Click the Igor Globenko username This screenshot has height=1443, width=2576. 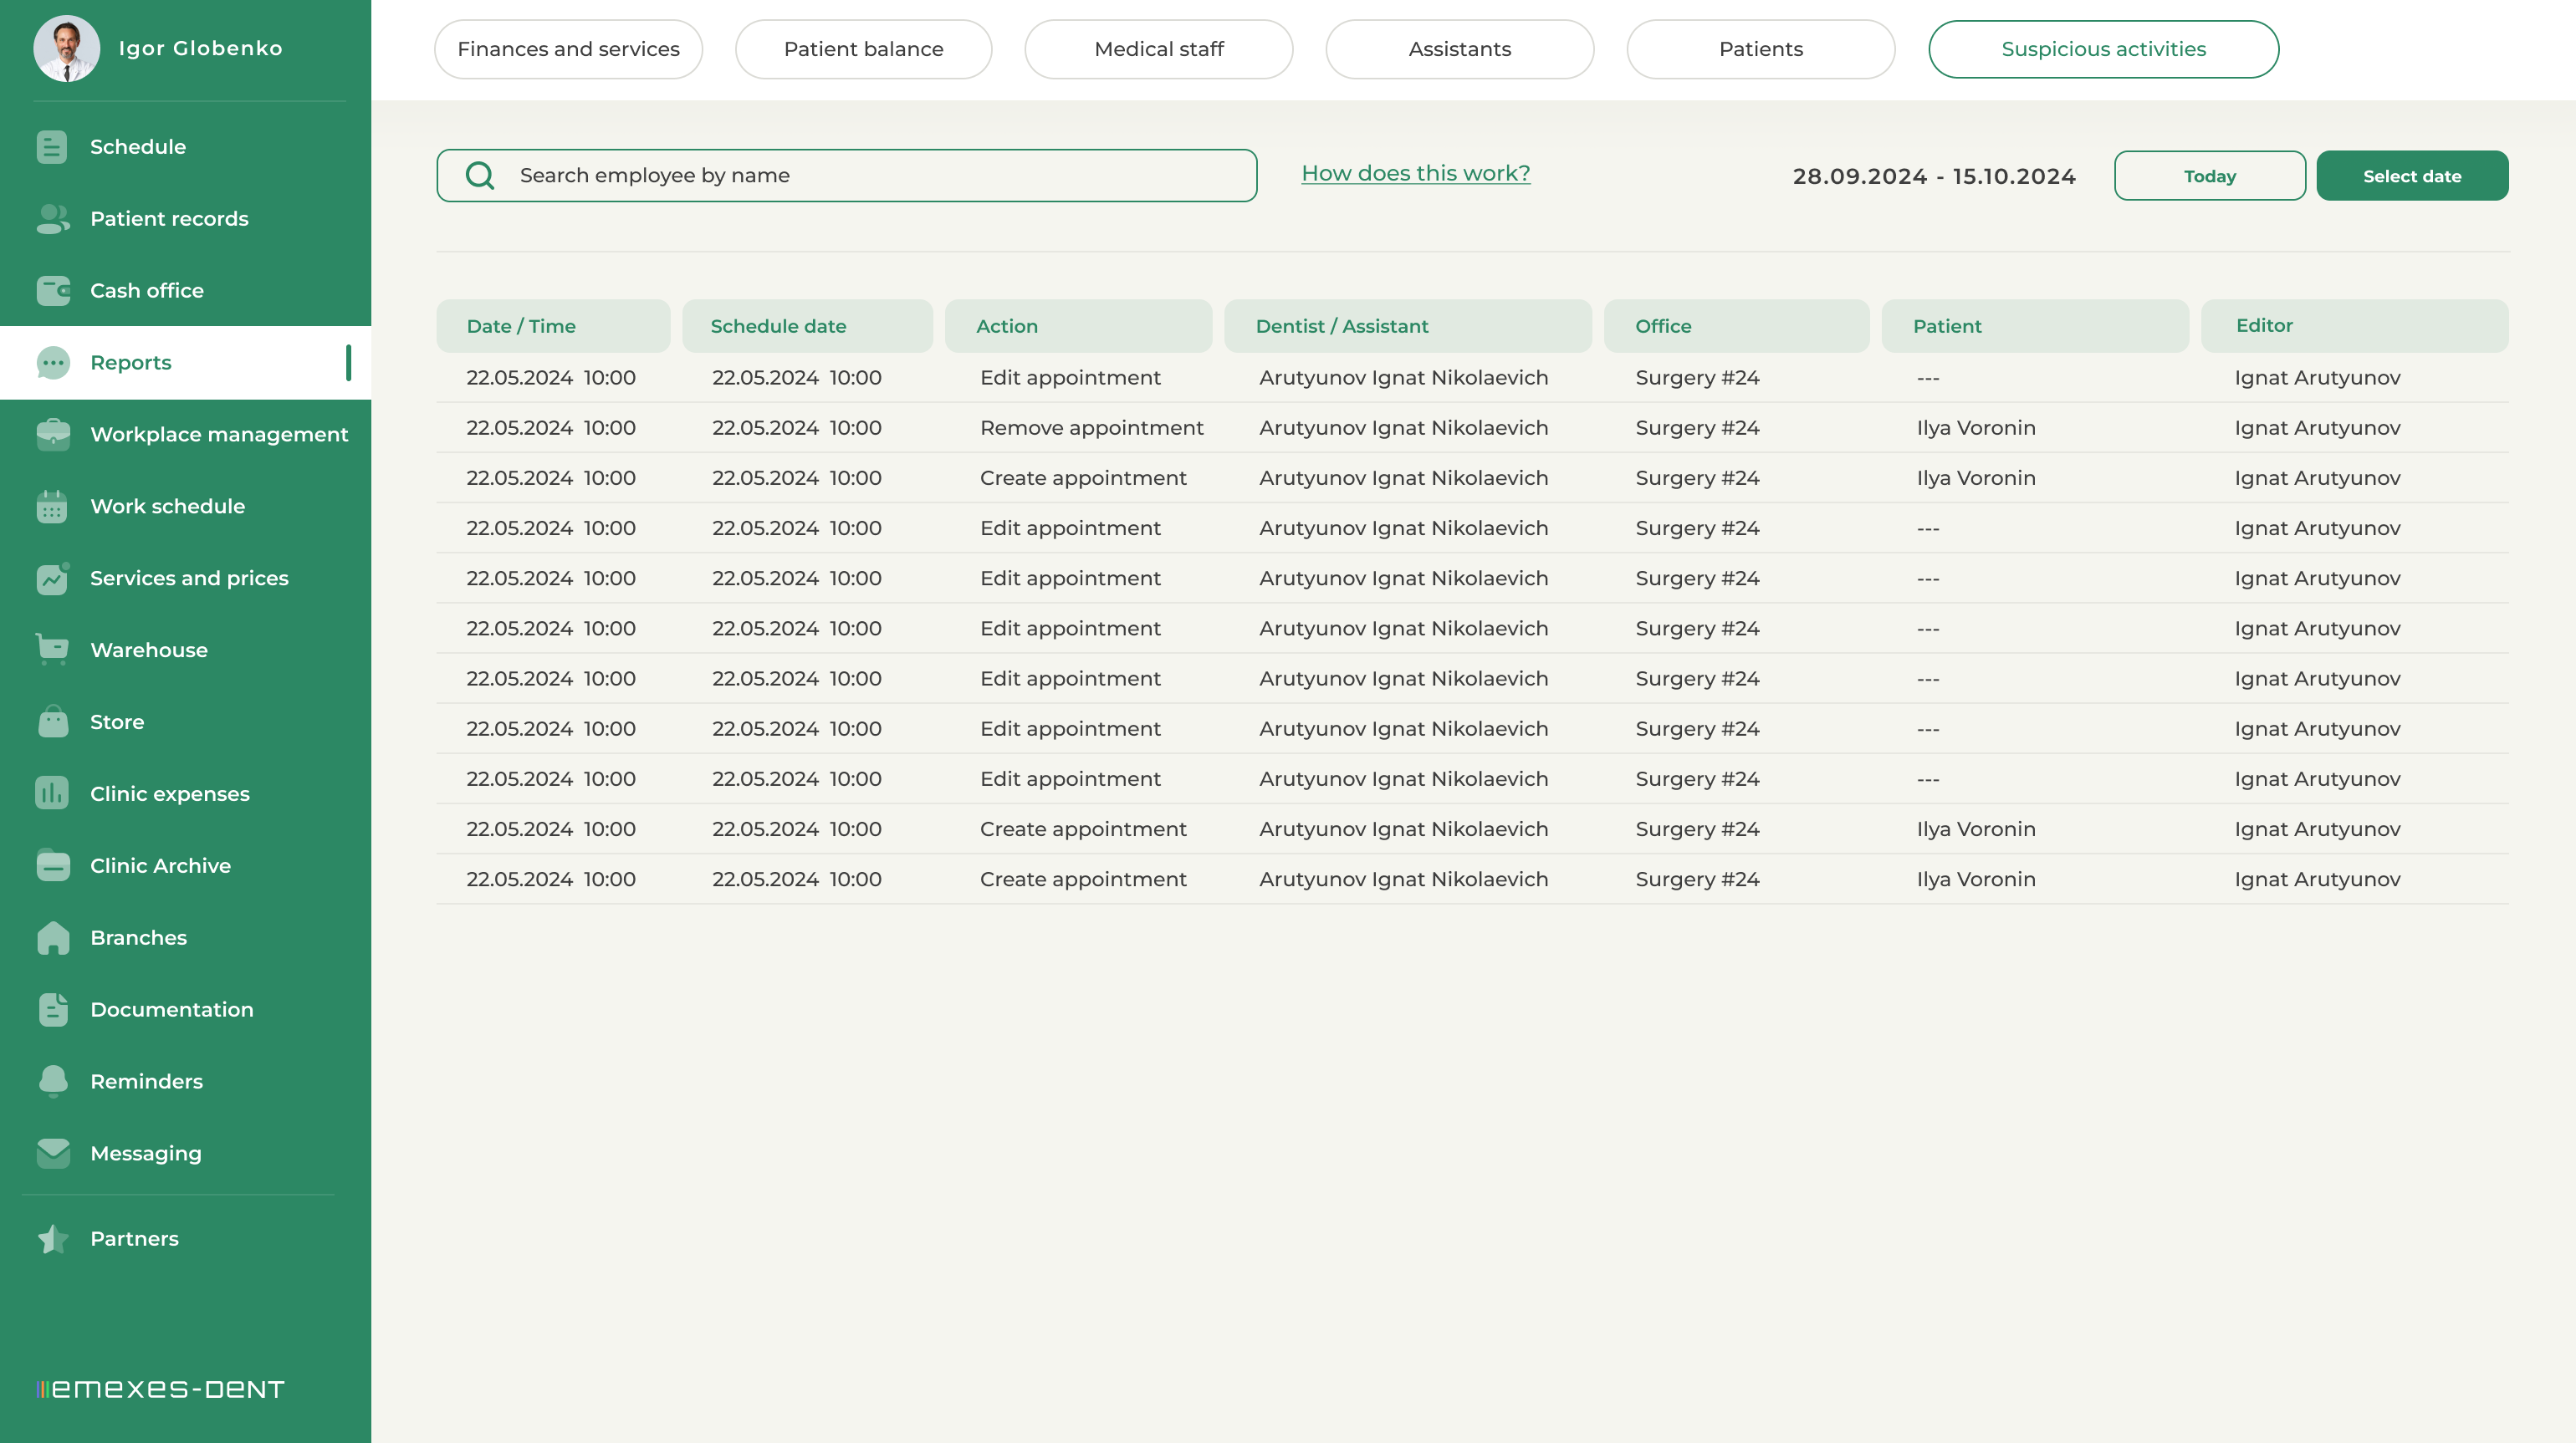click(200, 48)
